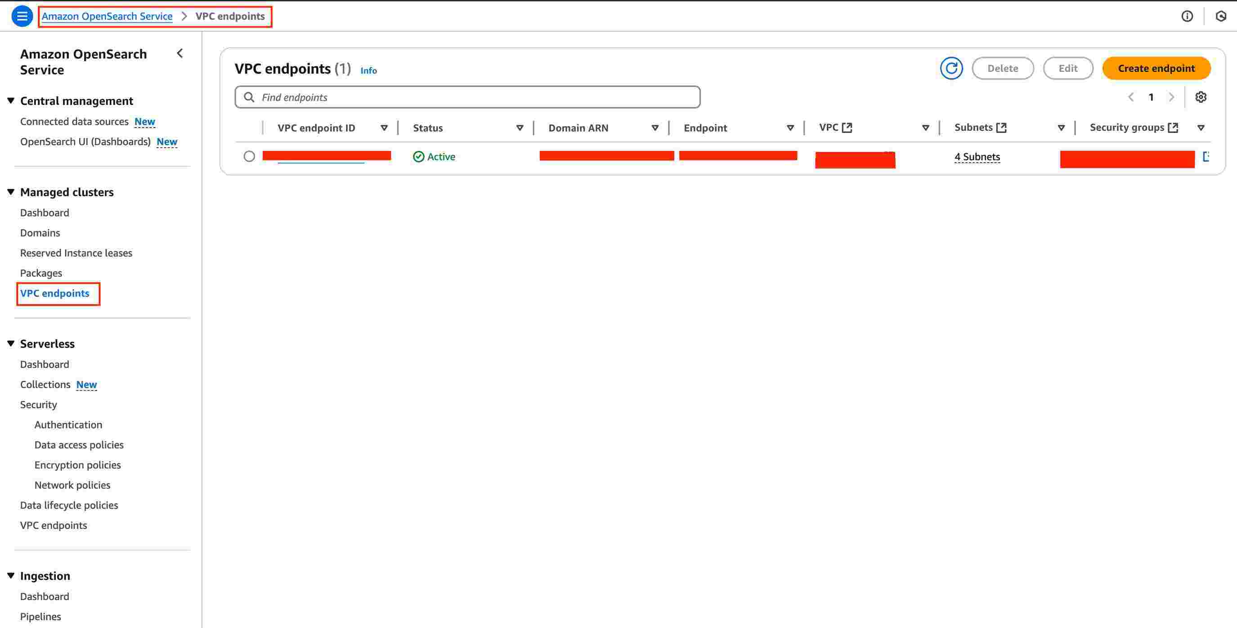The height and width of the screenshot is (628, 1237).
Task: Go to previous page of endpoints
Action: [x=1131, y=97]
